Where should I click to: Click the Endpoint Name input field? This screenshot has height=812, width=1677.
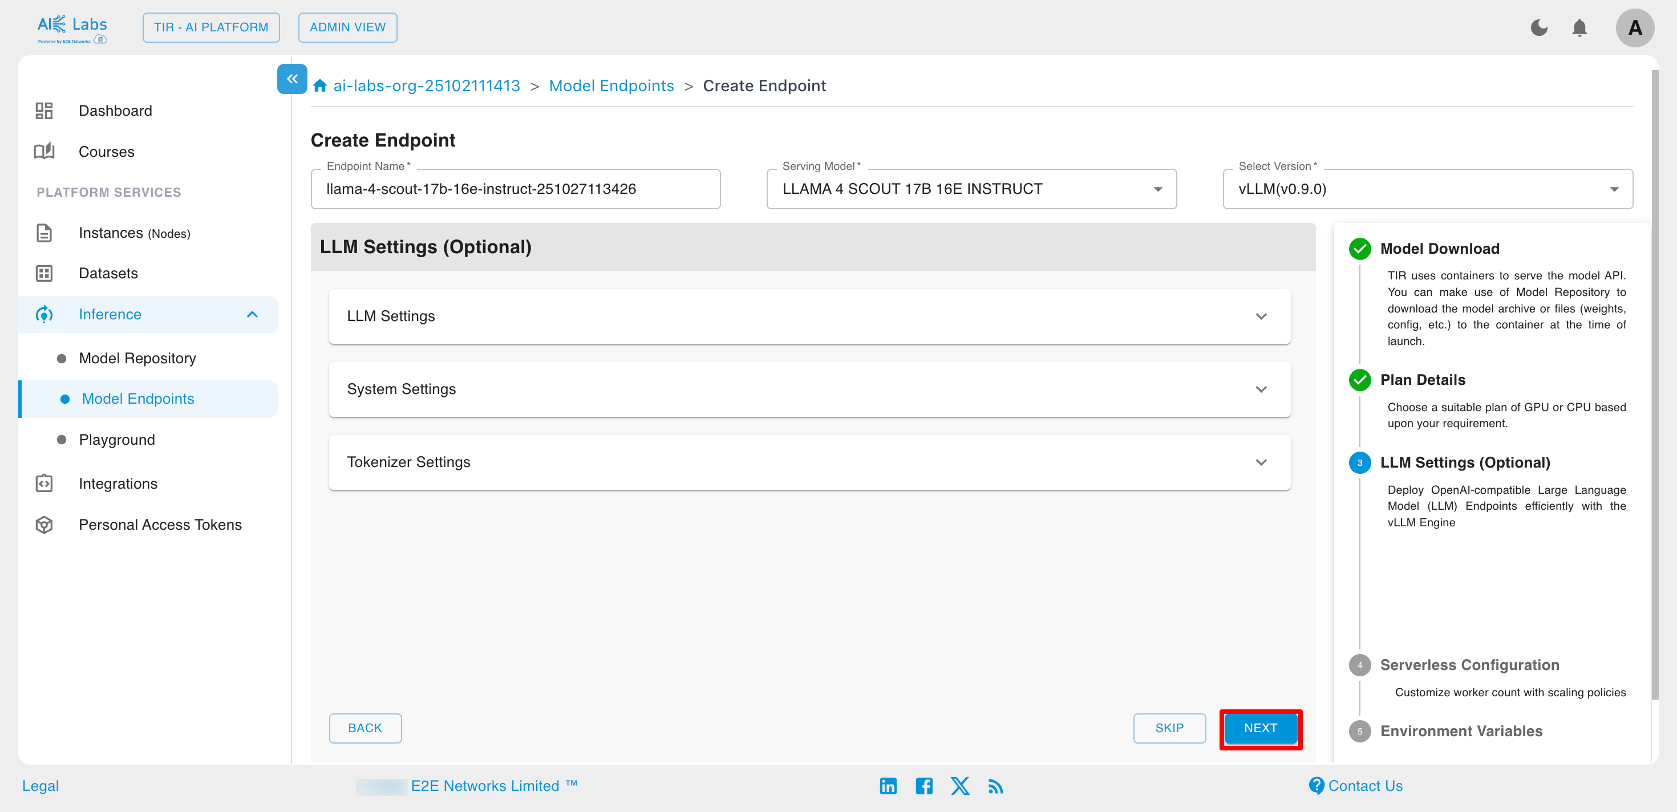516,189
